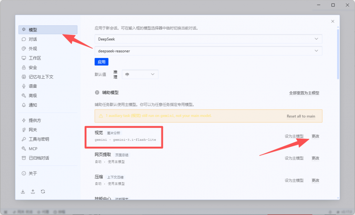The image size is (355, 215).
Task: Click the monitor icon beside 工作区
Action: click(x=24, y=58)
